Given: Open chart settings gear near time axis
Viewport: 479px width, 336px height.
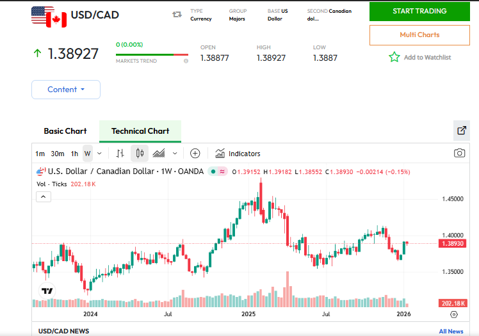Looking at the screenshot, I should [x=454, y=314].
